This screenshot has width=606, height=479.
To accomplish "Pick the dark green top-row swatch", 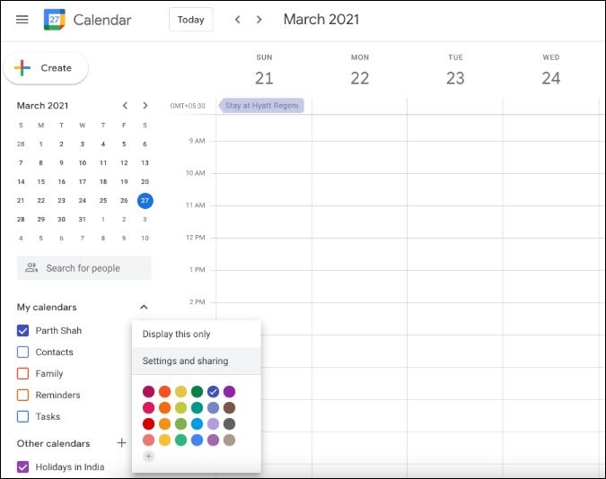I will (x=197, y=391).
